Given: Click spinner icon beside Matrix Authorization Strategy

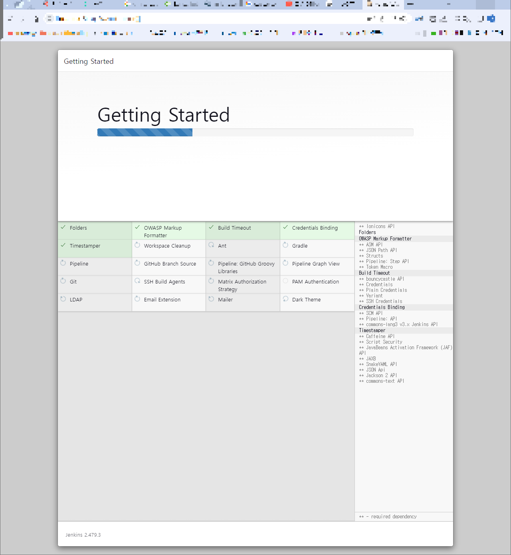Looking at the screenshot, I should 211,281.
